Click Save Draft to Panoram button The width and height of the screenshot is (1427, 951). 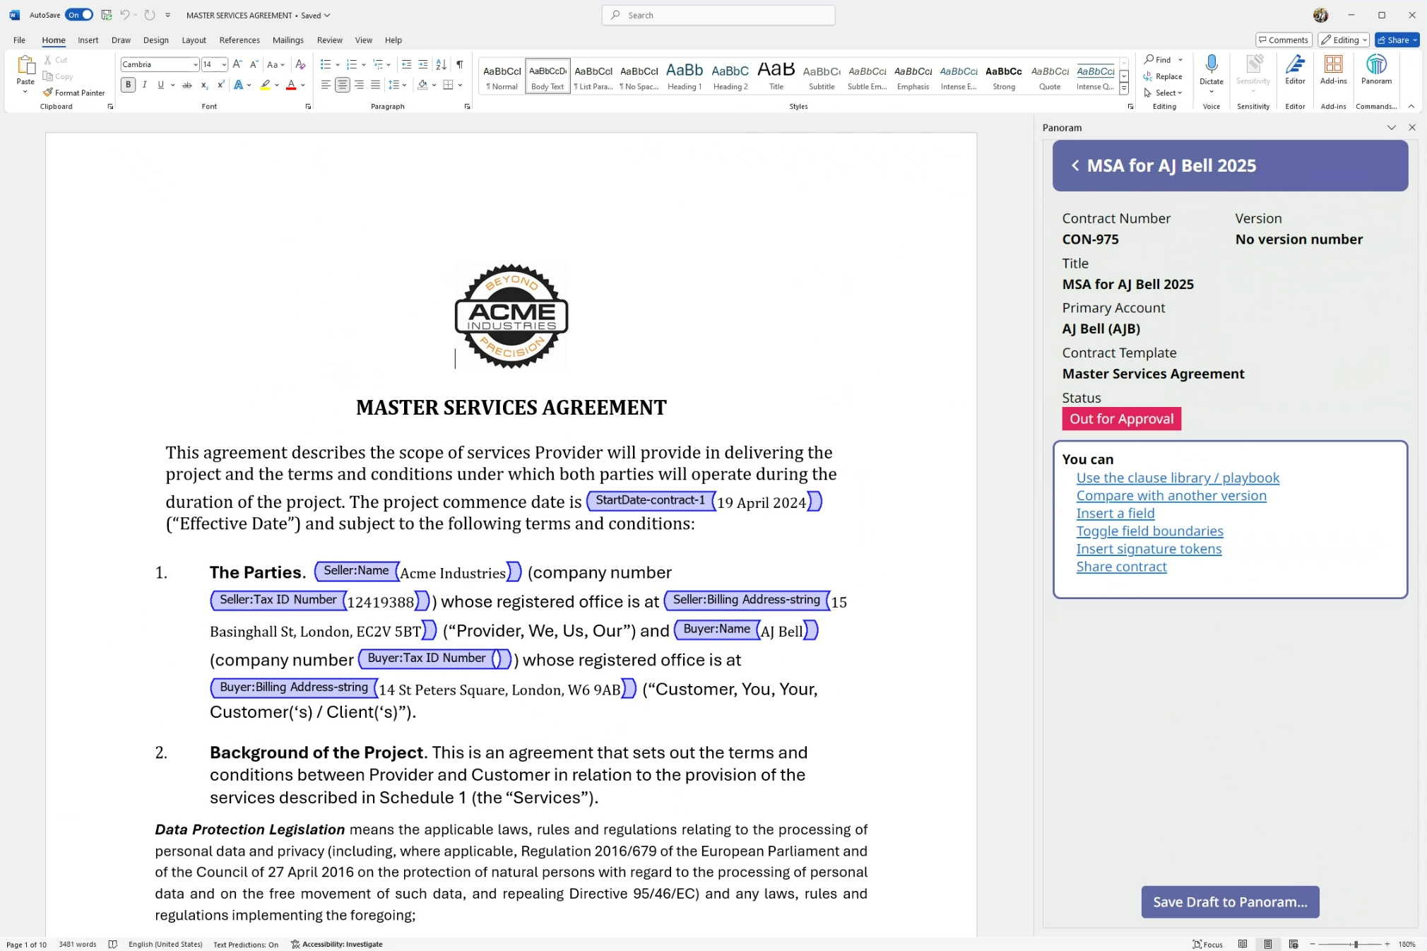[x=1230, y=902]
